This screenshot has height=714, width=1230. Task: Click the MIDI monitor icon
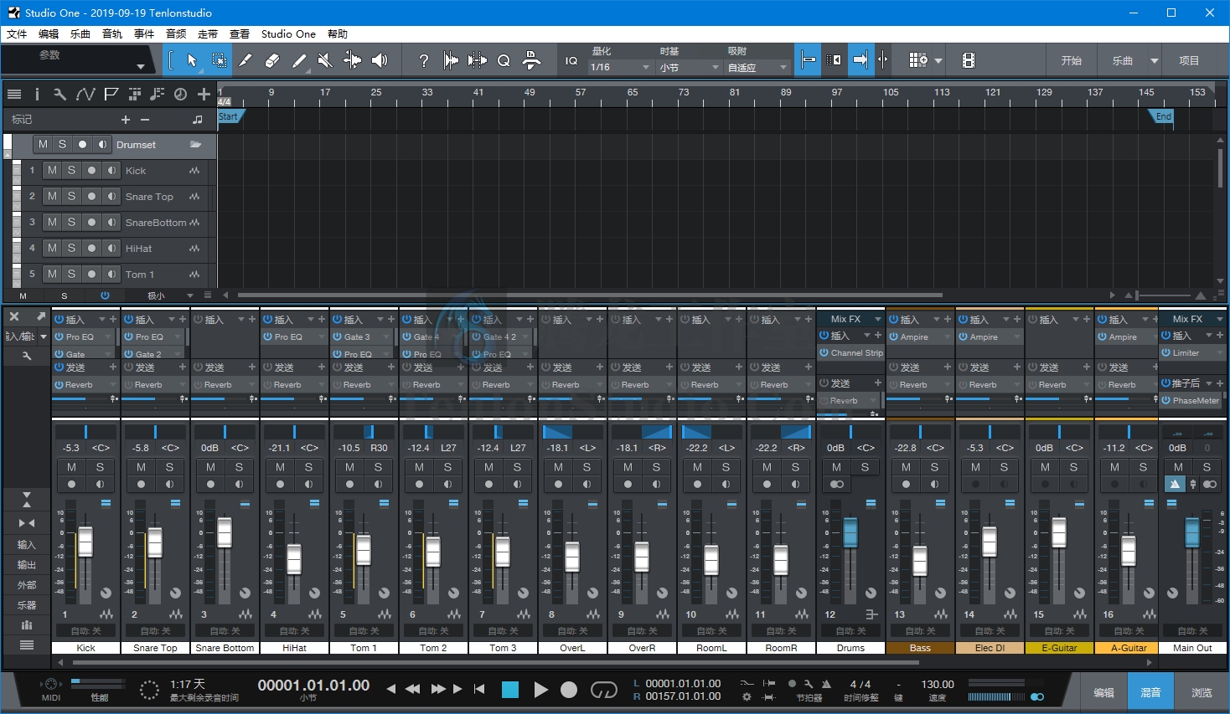(x=51, y=684)
